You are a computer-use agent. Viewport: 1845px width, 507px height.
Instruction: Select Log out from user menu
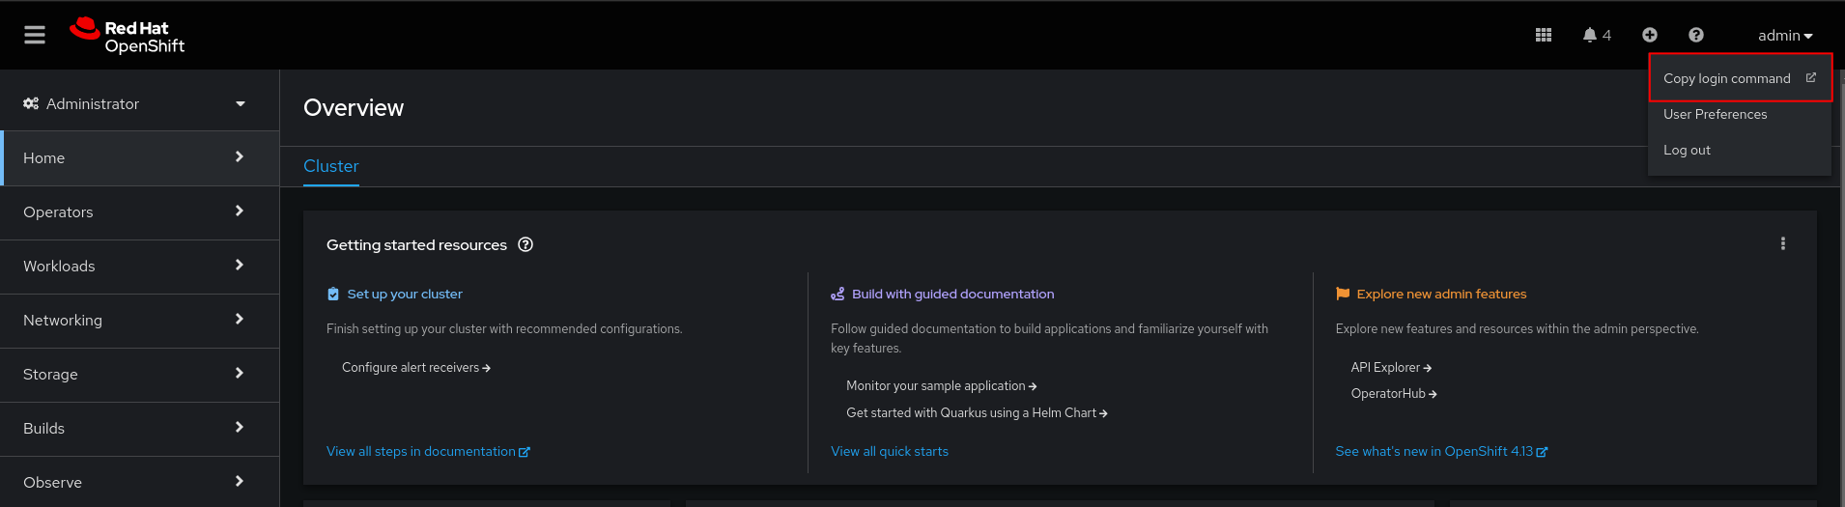[1687, 150]
